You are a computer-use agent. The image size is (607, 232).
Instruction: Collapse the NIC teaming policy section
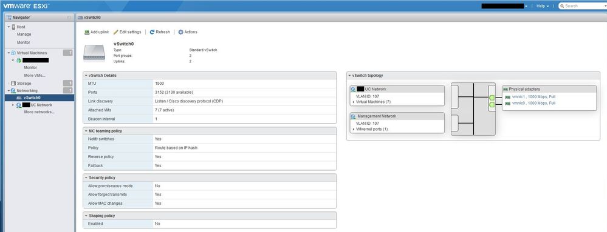tap(86, 131)
